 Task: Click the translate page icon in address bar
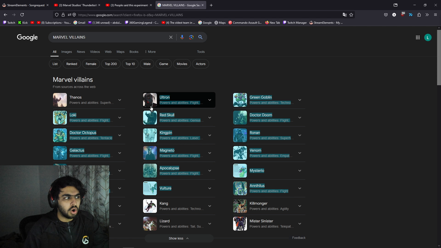point(345,15)
